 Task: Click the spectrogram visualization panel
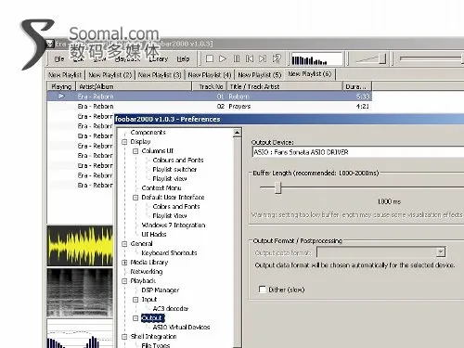click(x=80, y=292)
